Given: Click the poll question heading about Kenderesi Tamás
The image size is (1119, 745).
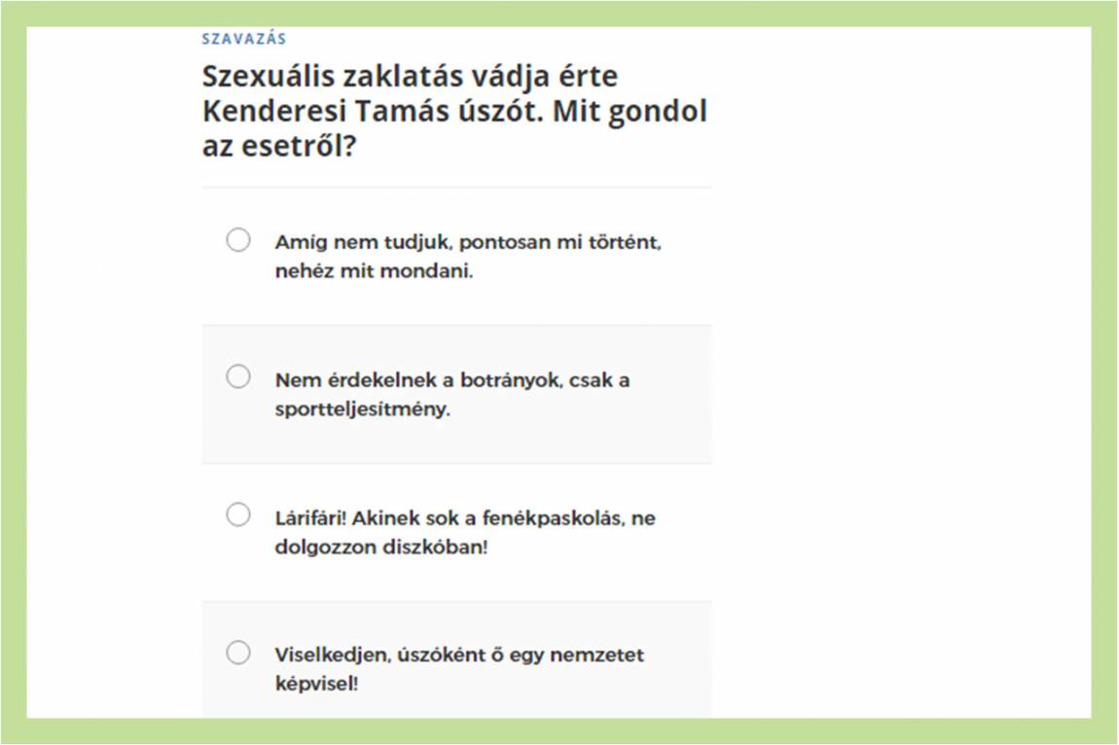Looking at the screenshot, I should pos(454,112).
